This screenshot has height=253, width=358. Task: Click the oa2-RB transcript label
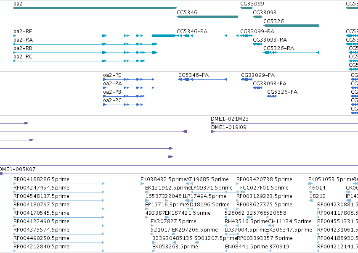coord(23,48)
